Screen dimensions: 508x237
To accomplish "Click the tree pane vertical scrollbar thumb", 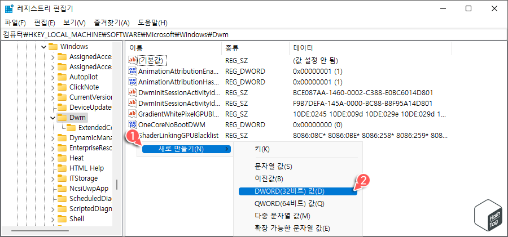I will pyautogui.click(x=117, y=184).
